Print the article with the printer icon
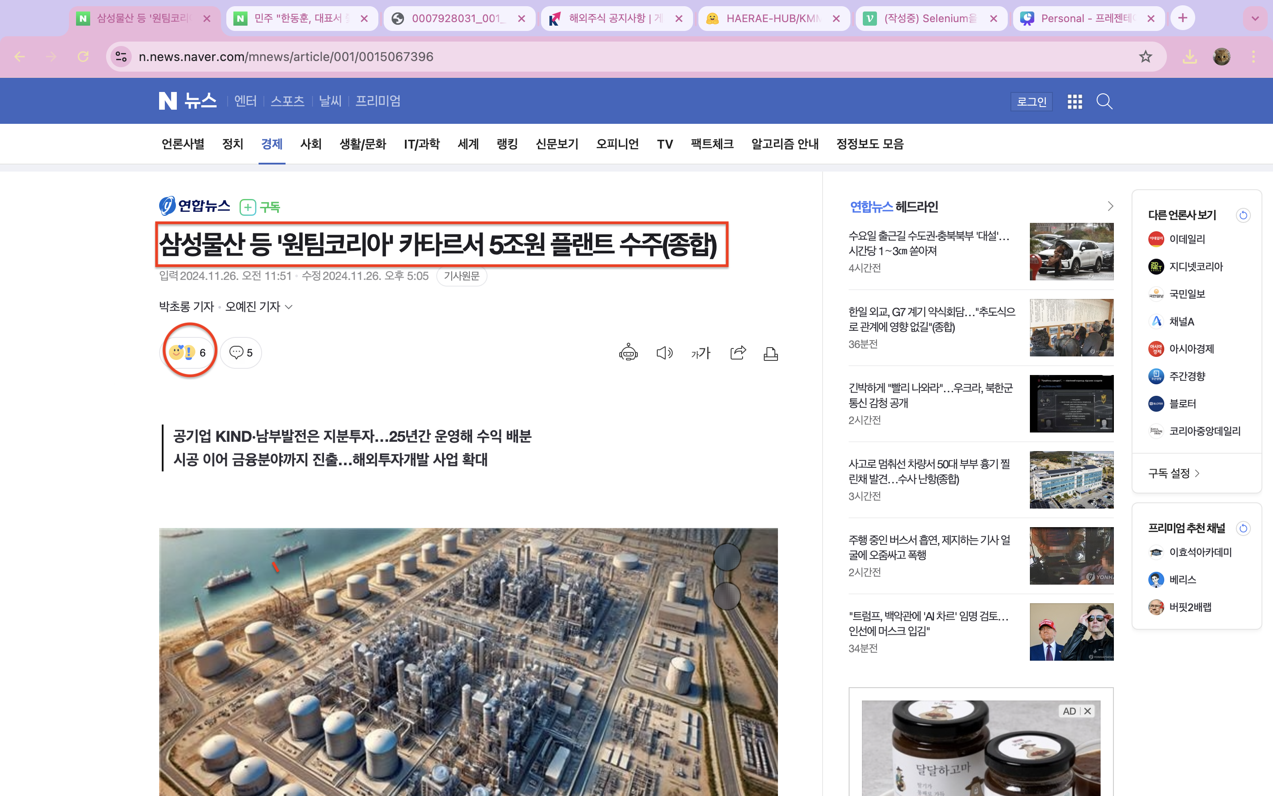 click(770, 353)
